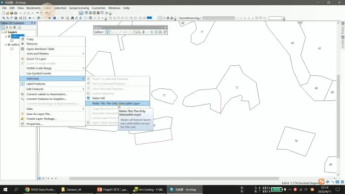Click the horizontal map scrollbar
Viewport: 345px width, 194px height.
[174, 178]
